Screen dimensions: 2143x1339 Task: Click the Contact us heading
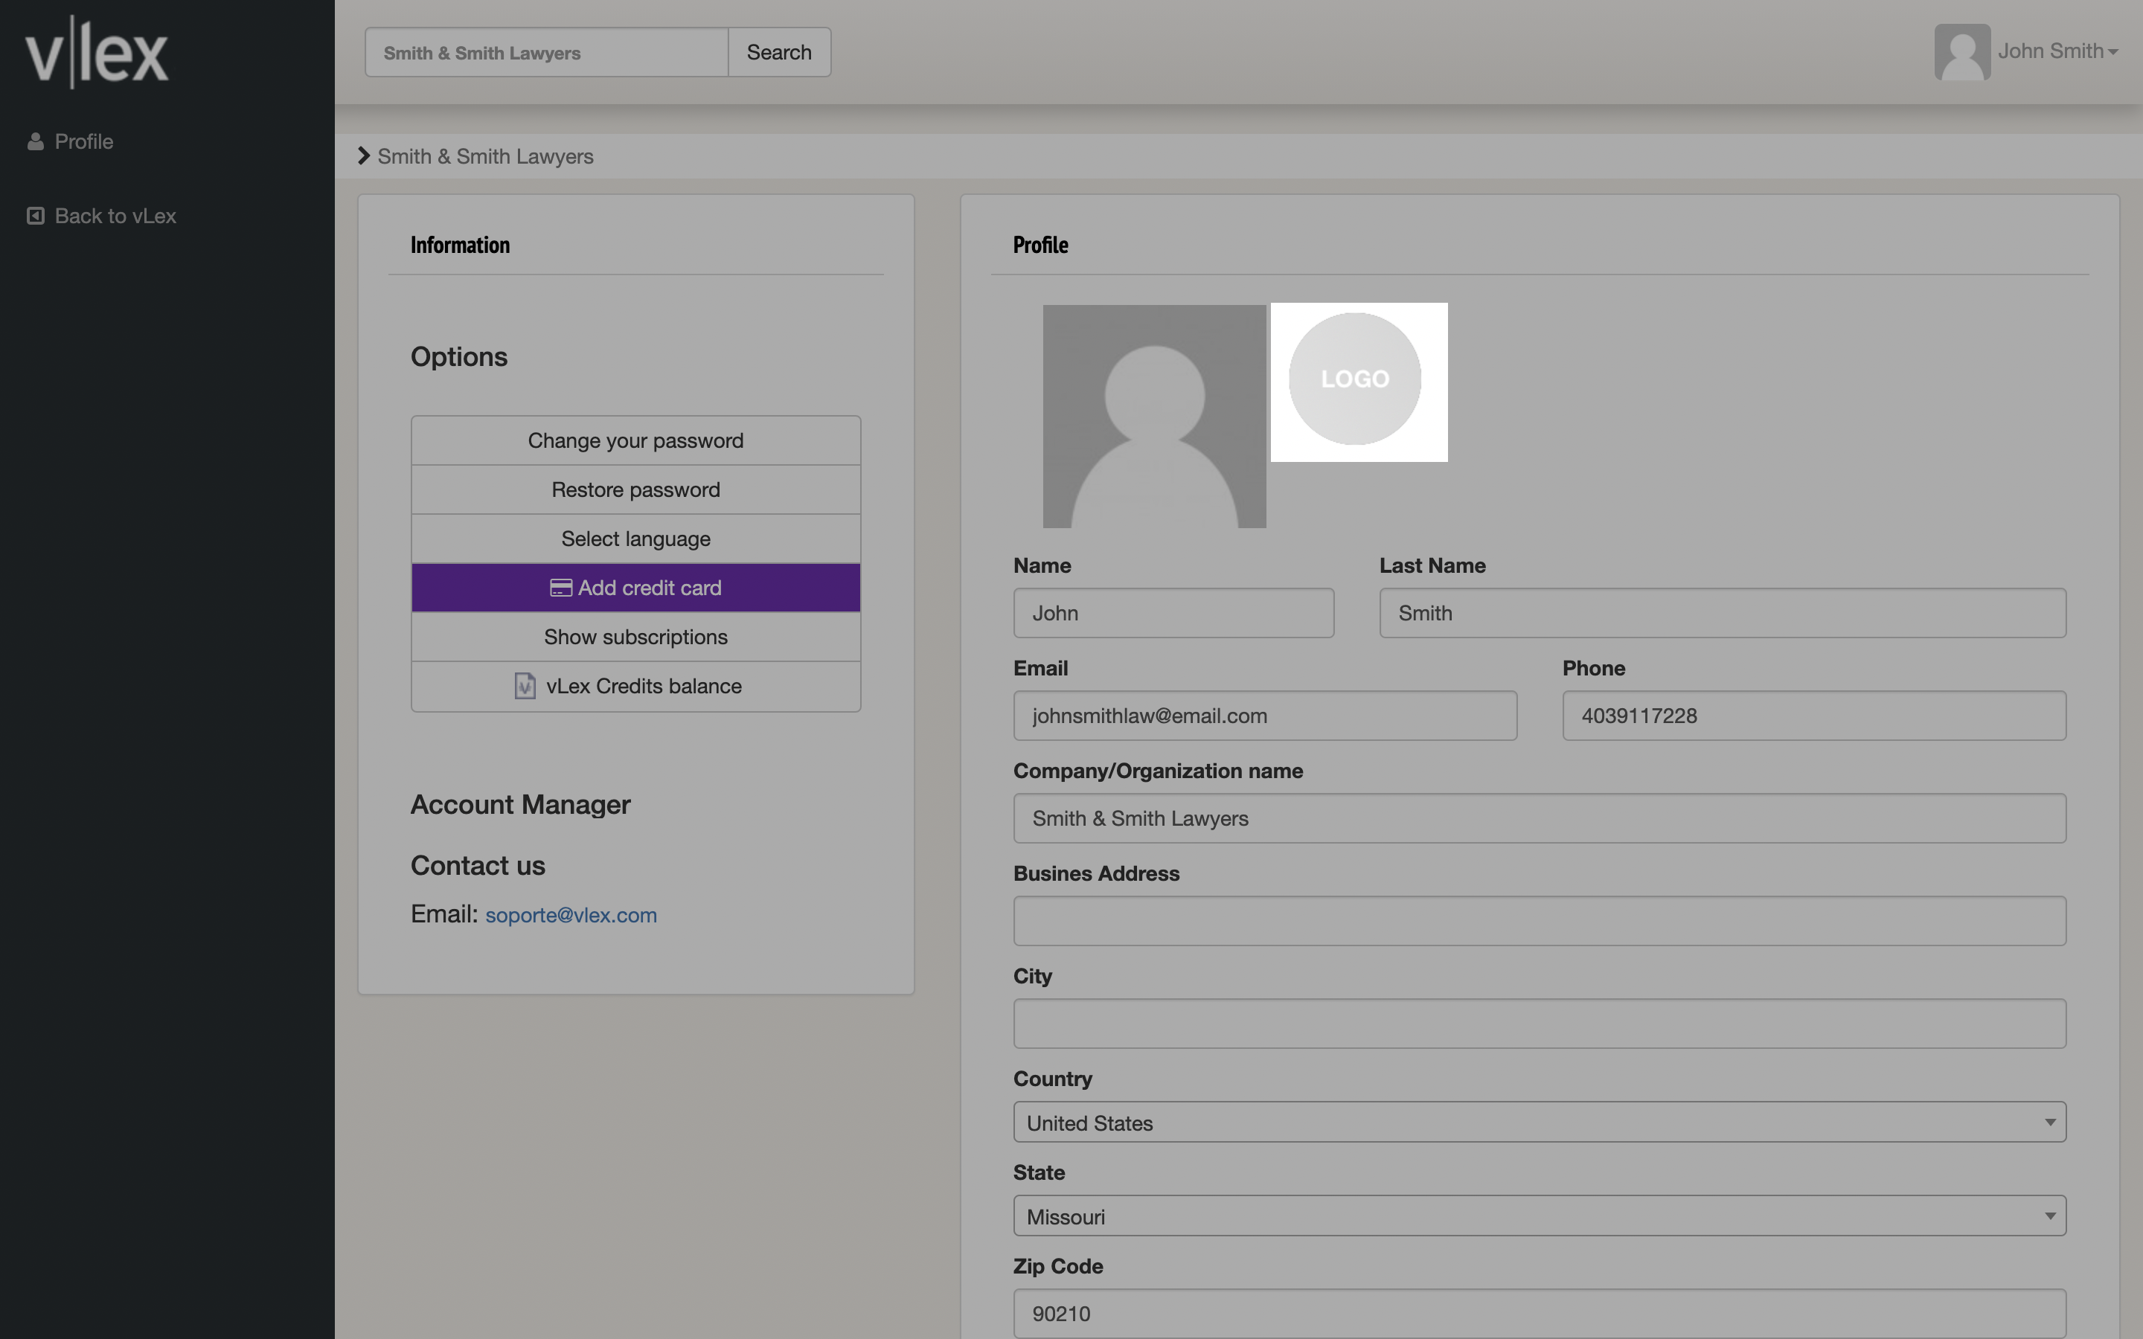tap(478, 865)
